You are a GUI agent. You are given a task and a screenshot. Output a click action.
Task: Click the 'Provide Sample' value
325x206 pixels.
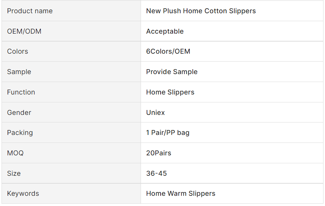click(172, 72)
